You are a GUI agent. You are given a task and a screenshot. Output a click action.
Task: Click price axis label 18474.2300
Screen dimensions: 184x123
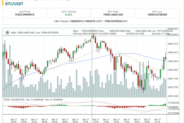[x=173, y=96]
